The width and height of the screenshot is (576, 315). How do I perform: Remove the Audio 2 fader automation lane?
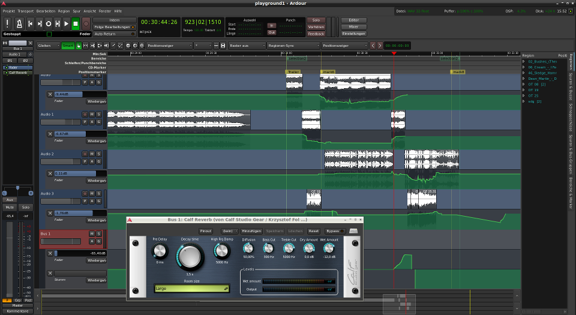coord(50,173)
